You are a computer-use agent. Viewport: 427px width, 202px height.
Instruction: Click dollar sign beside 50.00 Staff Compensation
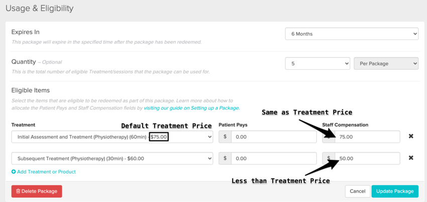(x=329, y=158)
